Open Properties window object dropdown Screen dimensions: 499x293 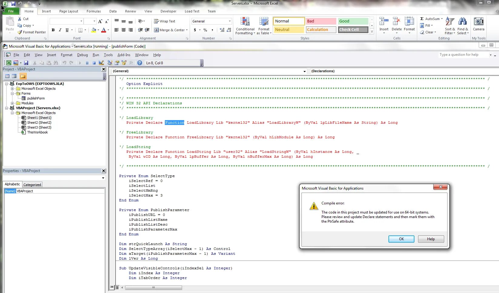tap(103, 178)
